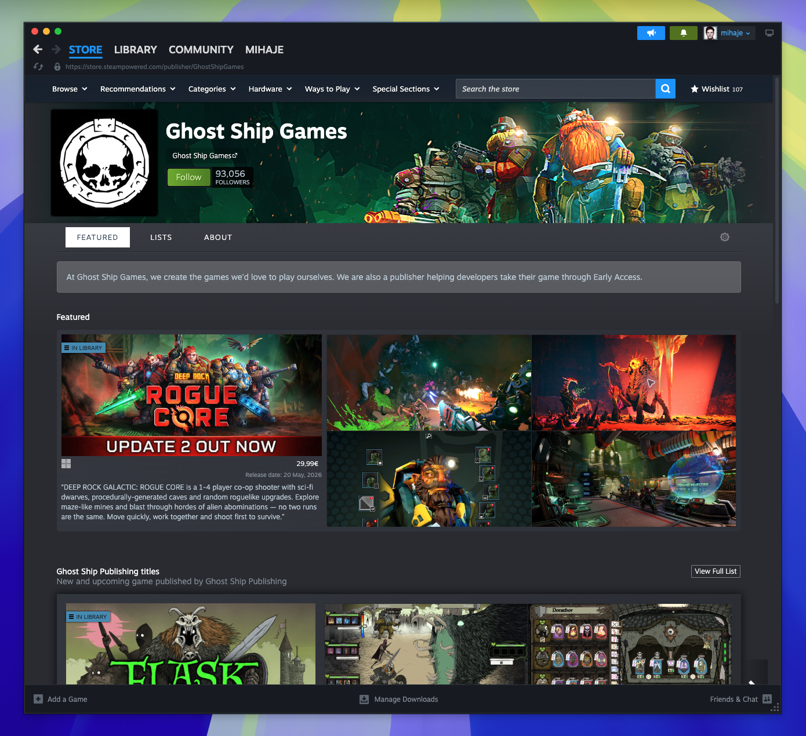Open the Categories dropdown
The height and width of the screenshot is (736, 806).
click(x=212, y=89)
